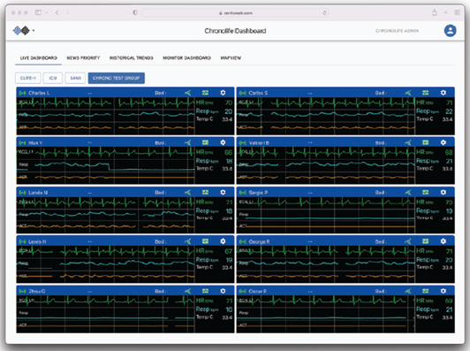470x351 pixels.
Task: Select the CLIFE-1 group filter
Action: tap(28, 78)
